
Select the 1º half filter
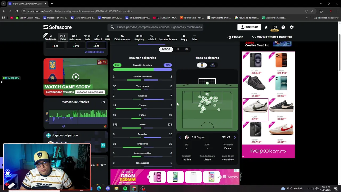(x=178, y=49)
